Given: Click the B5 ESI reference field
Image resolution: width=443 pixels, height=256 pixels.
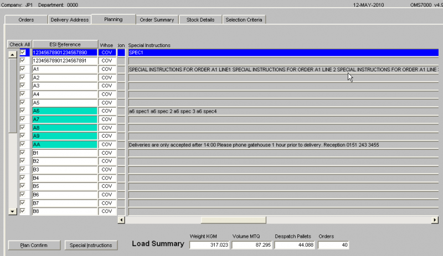Looking at the screenshot, I should (x=65, y=186).
